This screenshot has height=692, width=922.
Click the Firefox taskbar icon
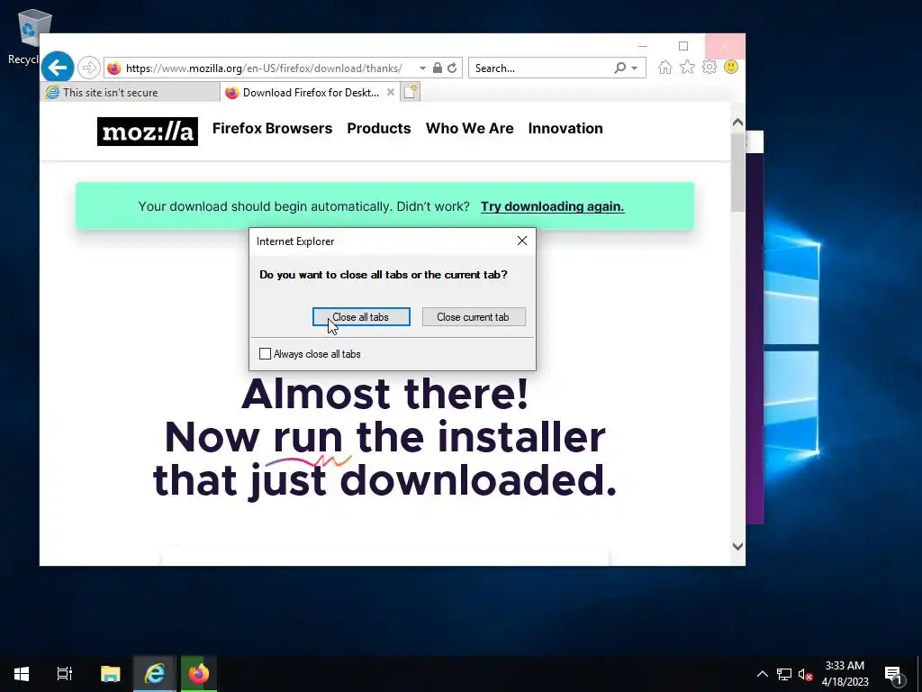click(x=199, y=674)
